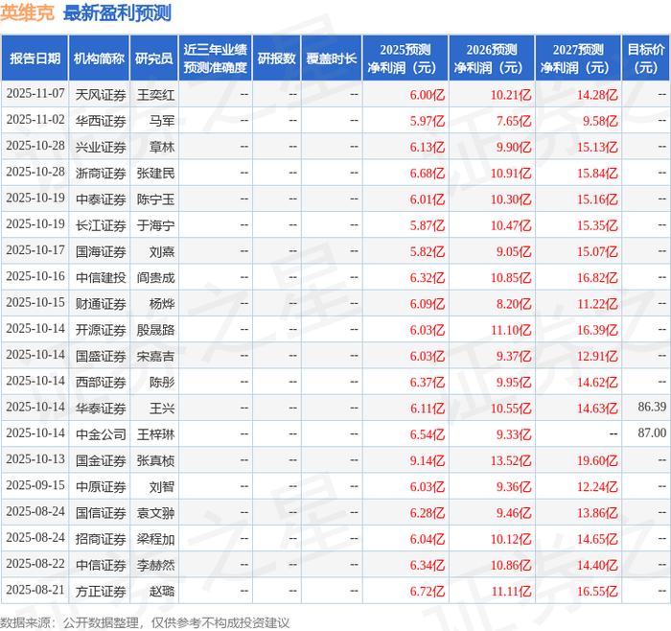Click the report date 2025-08-21
Screen dimensions: 671x631
pos(35,590)
